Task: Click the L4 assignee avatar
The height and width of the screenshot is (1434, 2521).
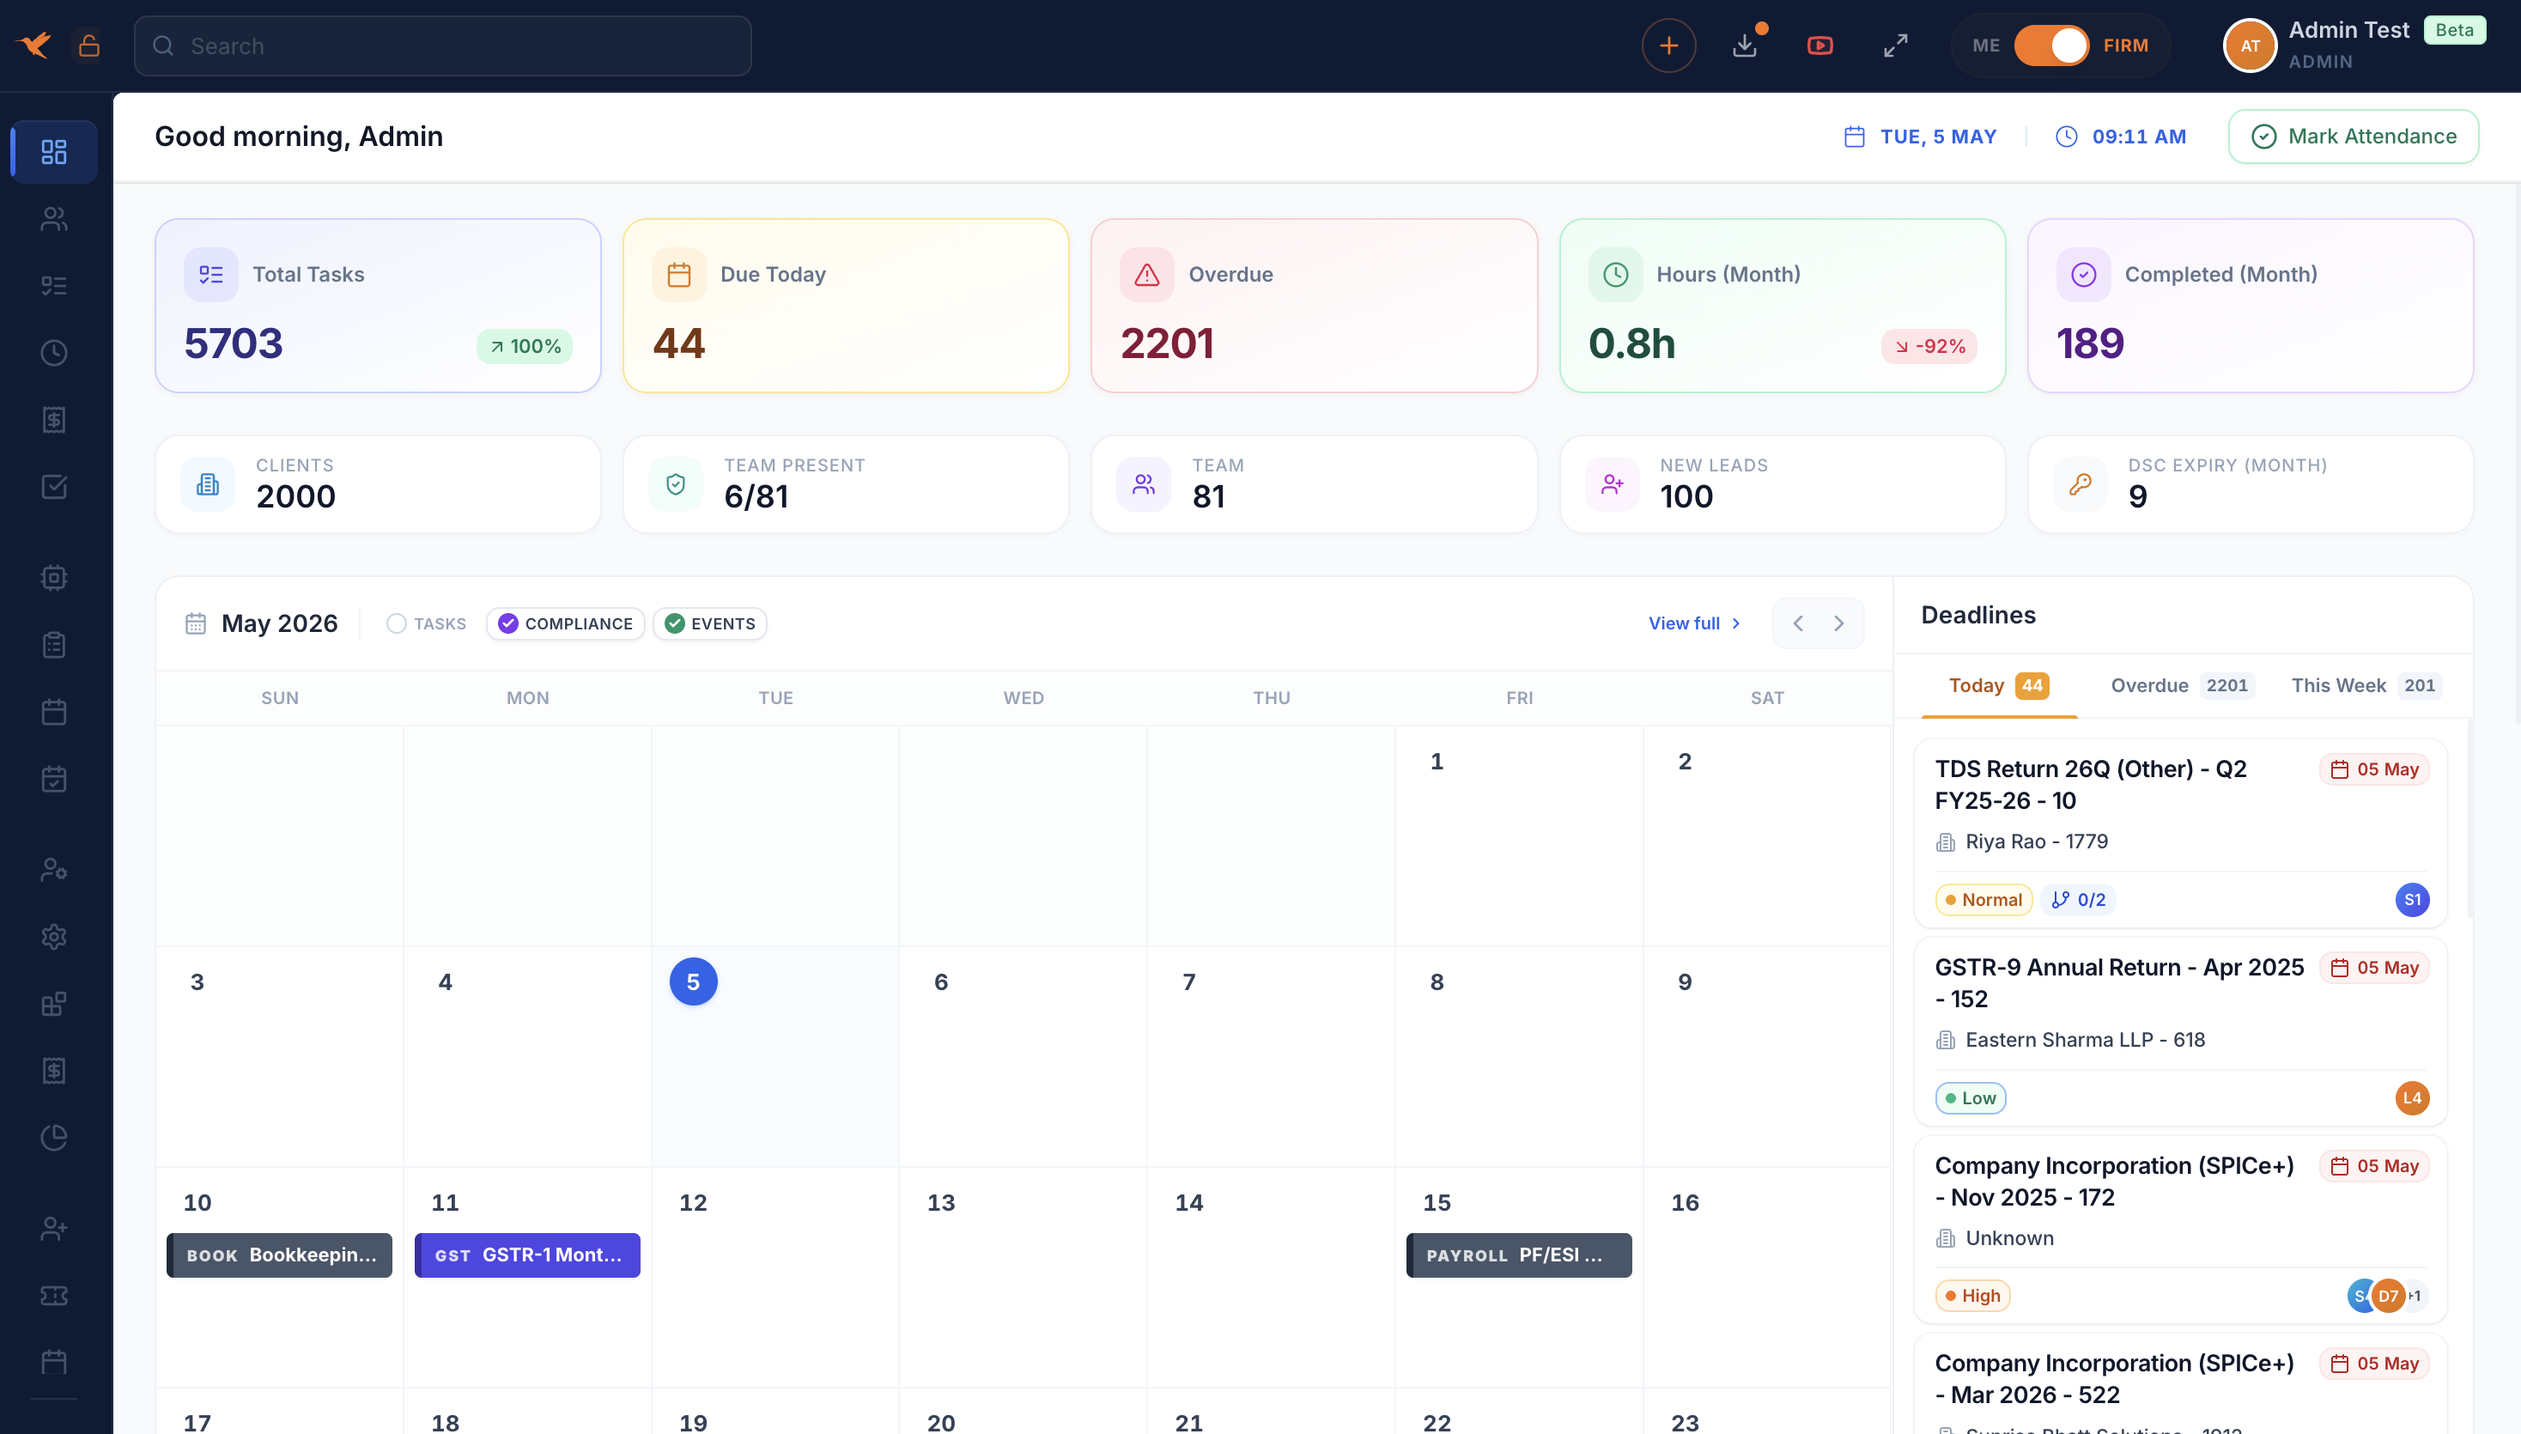Action: (x=2412, y=1097)
